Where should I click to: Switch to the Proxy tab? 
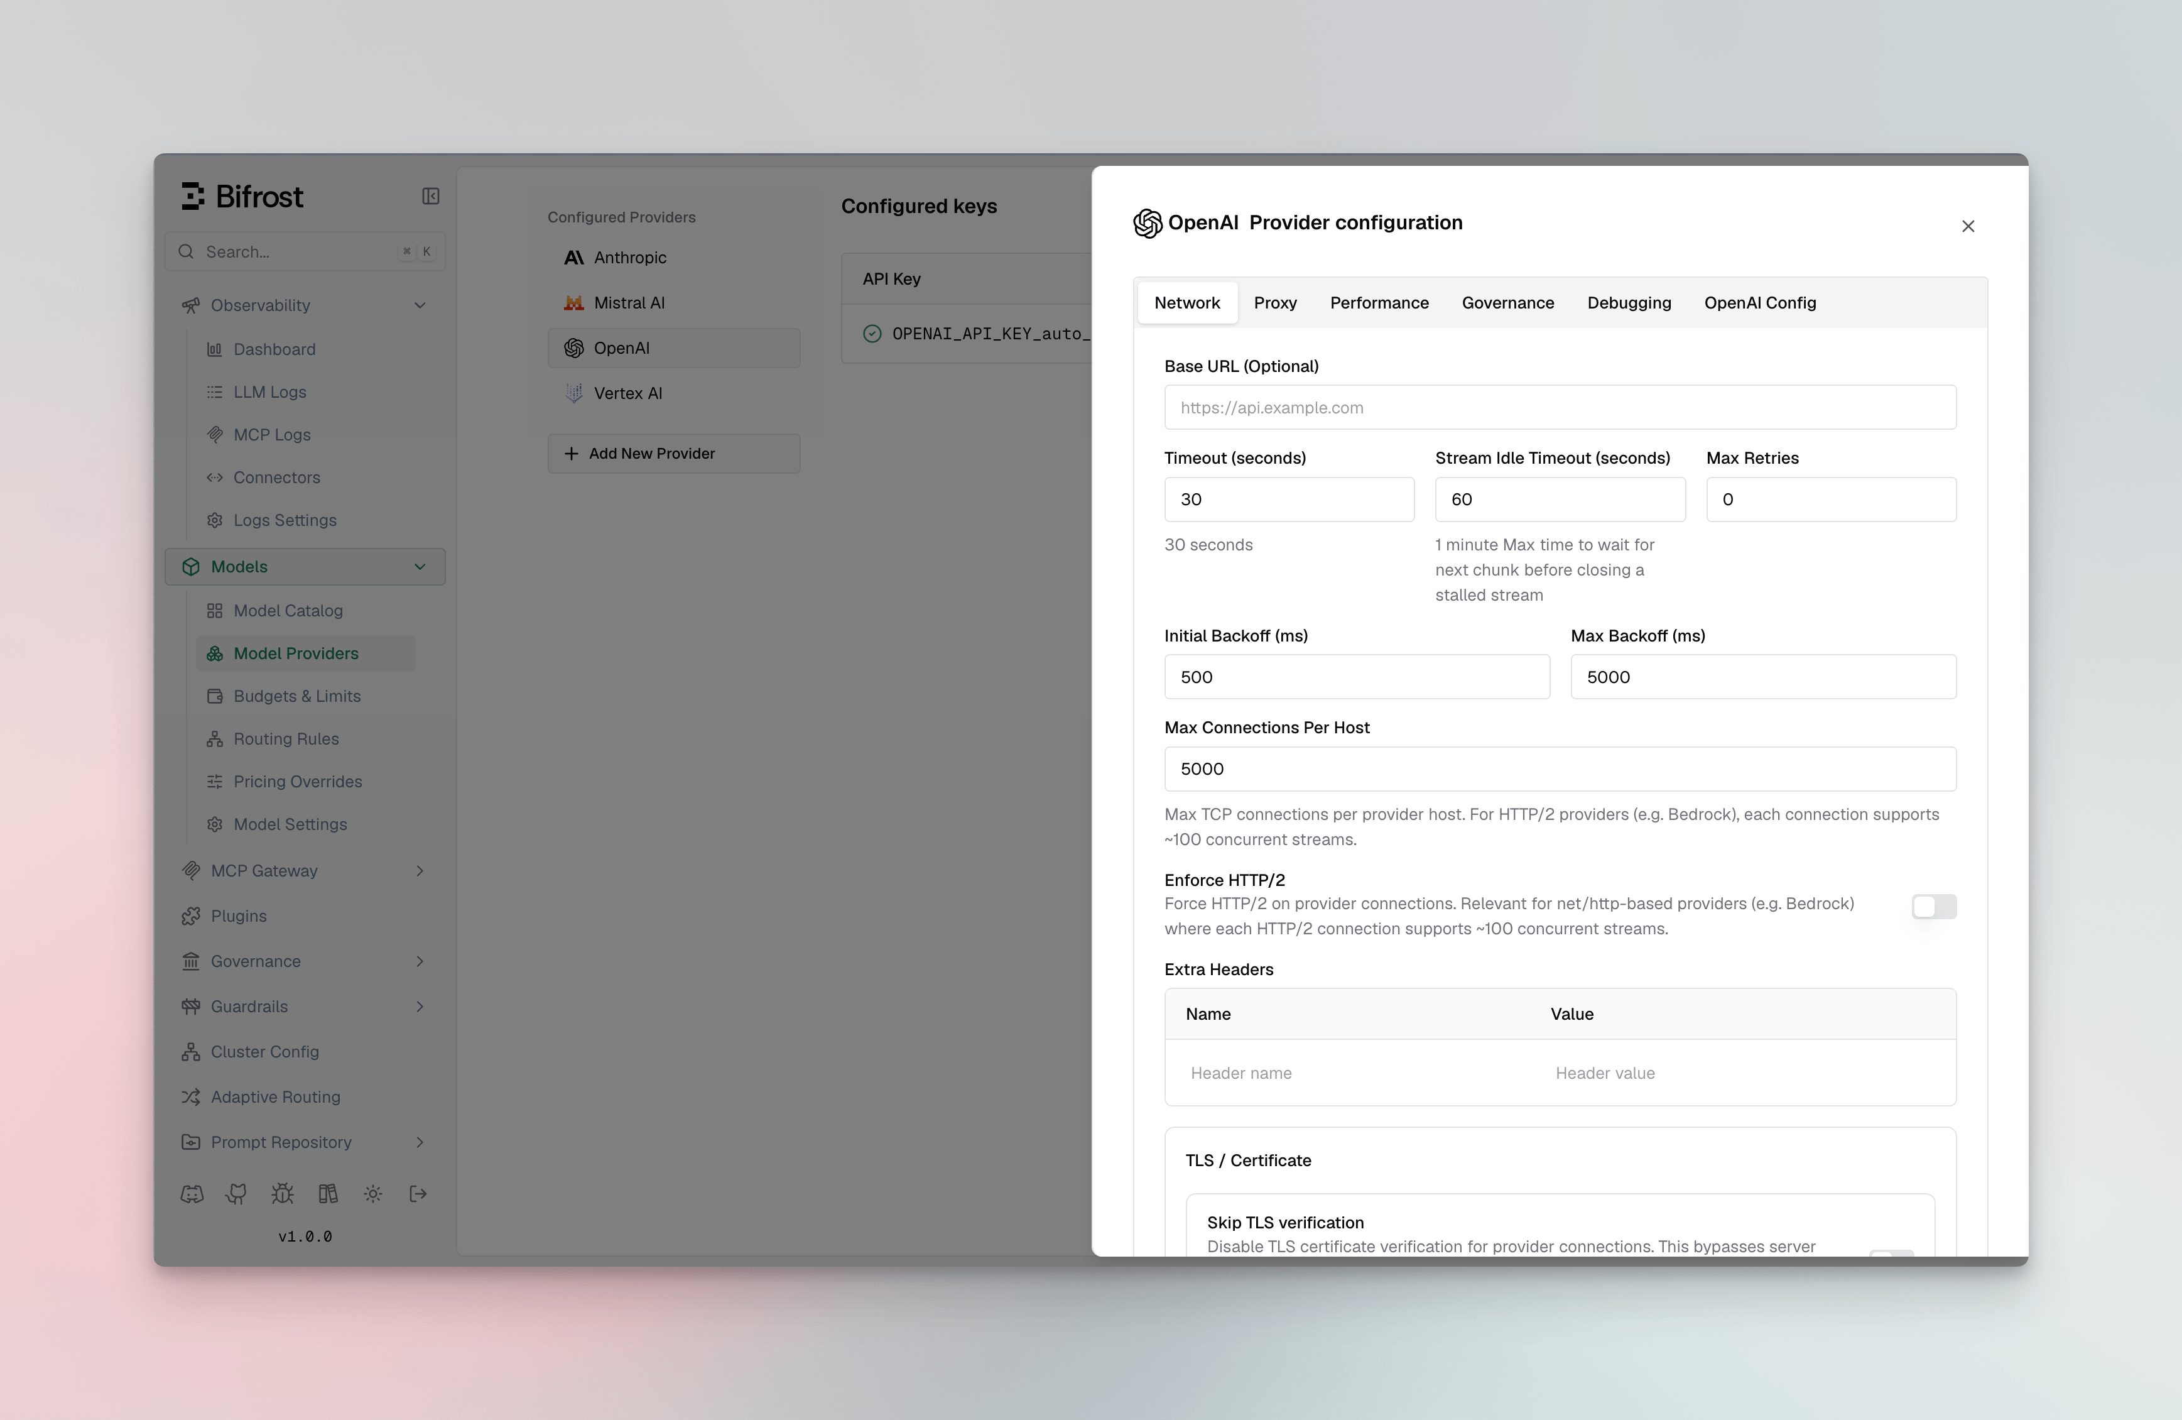pyautogui.click(x=1275, y=303)
